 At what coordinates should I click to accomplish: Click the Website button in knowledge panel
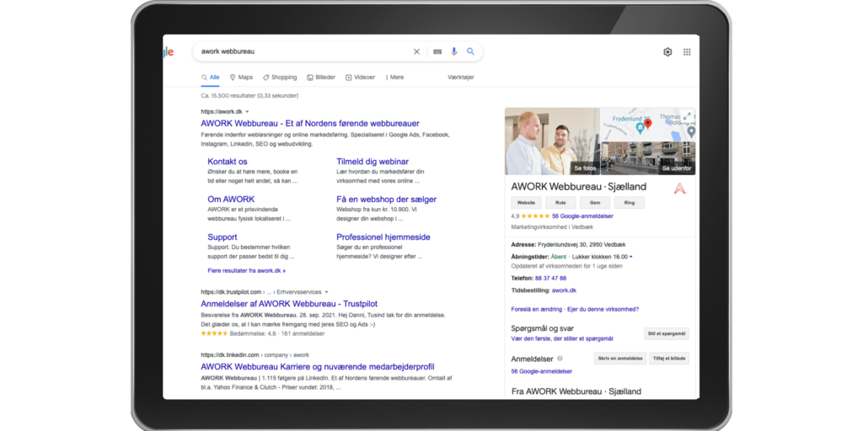click(526, 203)
